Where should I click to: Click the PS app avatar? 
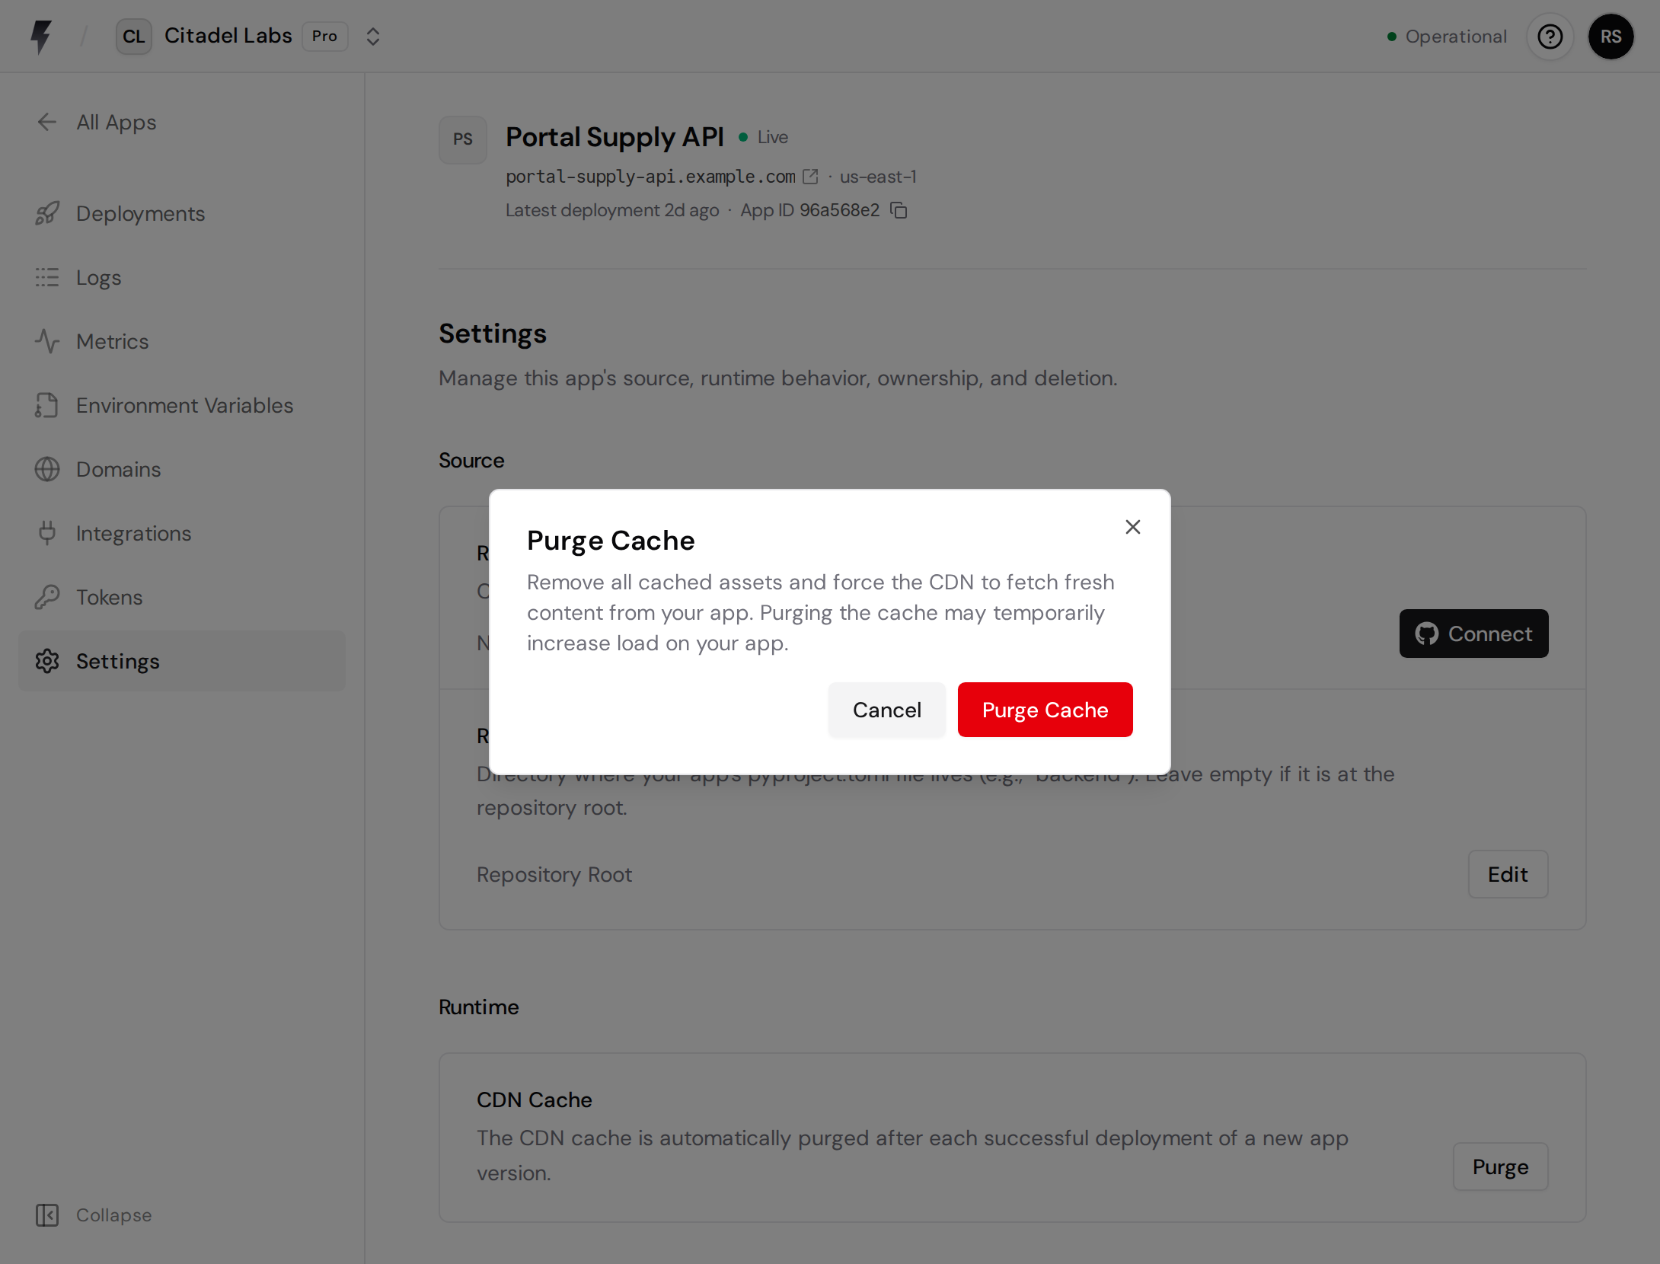[x=463, y=139]
